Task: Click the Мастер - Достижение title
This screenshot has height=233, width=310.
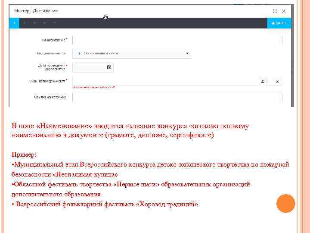Action: click(x=36, y=11)
